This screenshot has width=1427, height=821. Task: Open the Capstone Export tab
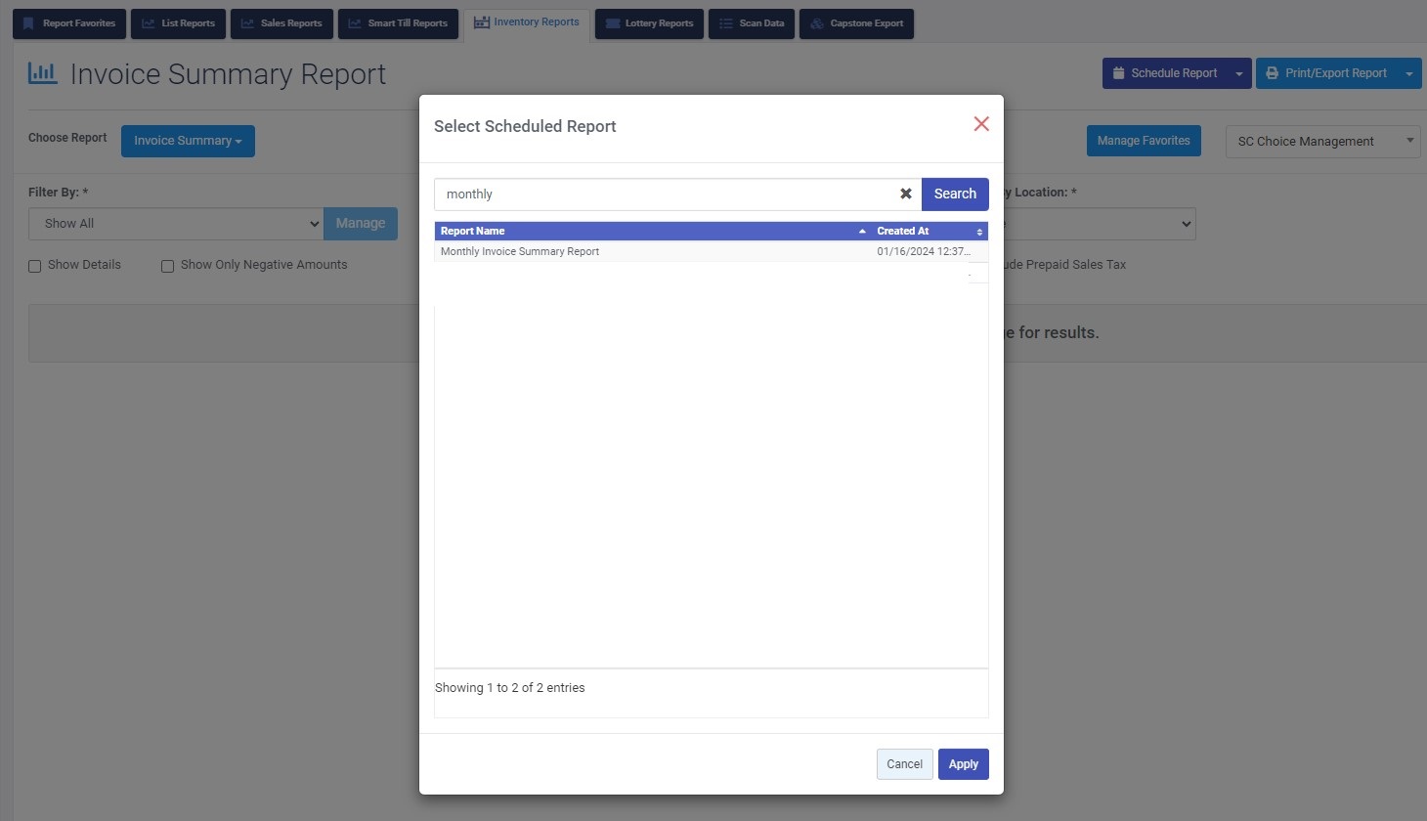pyautogui.click(x=856, y=23)
